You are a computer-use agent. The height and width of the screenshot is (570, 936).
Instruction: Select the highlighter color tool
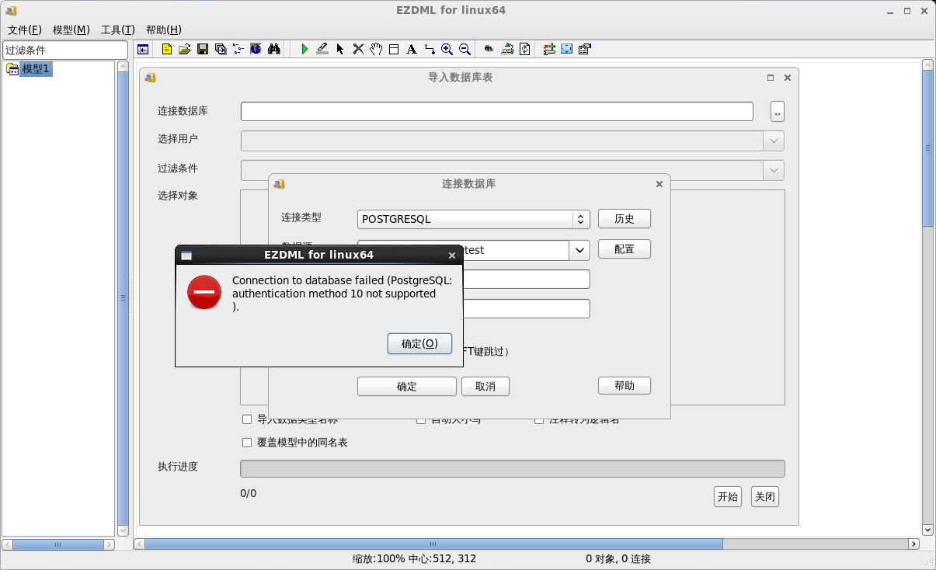[322, 49]
